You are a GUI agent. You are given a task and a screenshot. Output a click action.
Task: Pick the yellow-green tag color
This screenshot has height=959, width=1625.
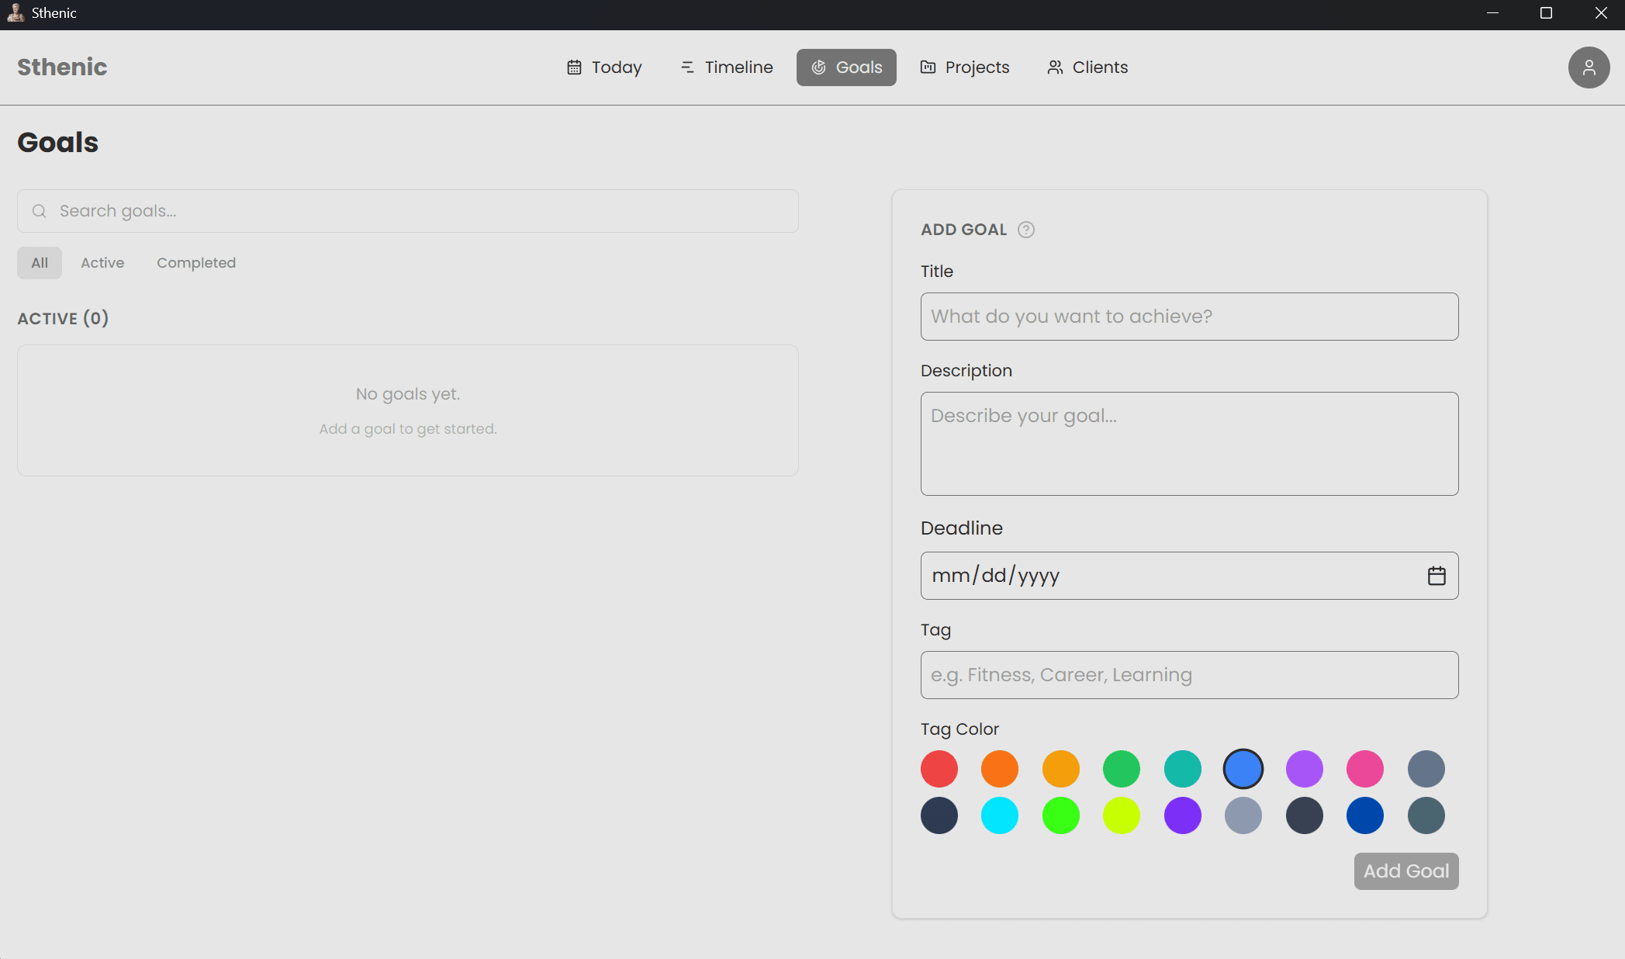click(x=1122, y=815)
